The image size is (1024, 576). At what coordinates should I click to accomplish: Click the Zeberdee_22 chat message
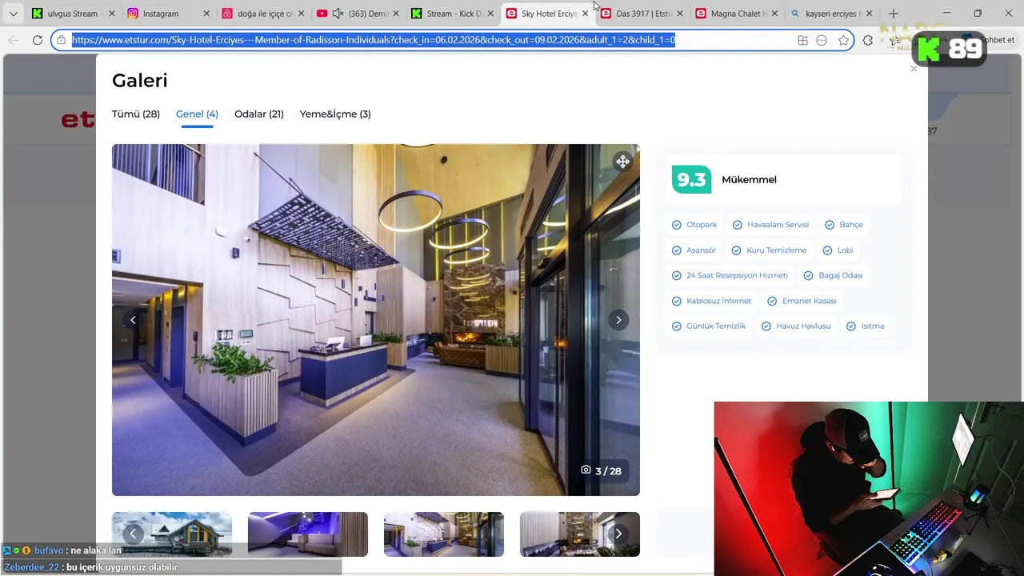click(x=93, y=567)
